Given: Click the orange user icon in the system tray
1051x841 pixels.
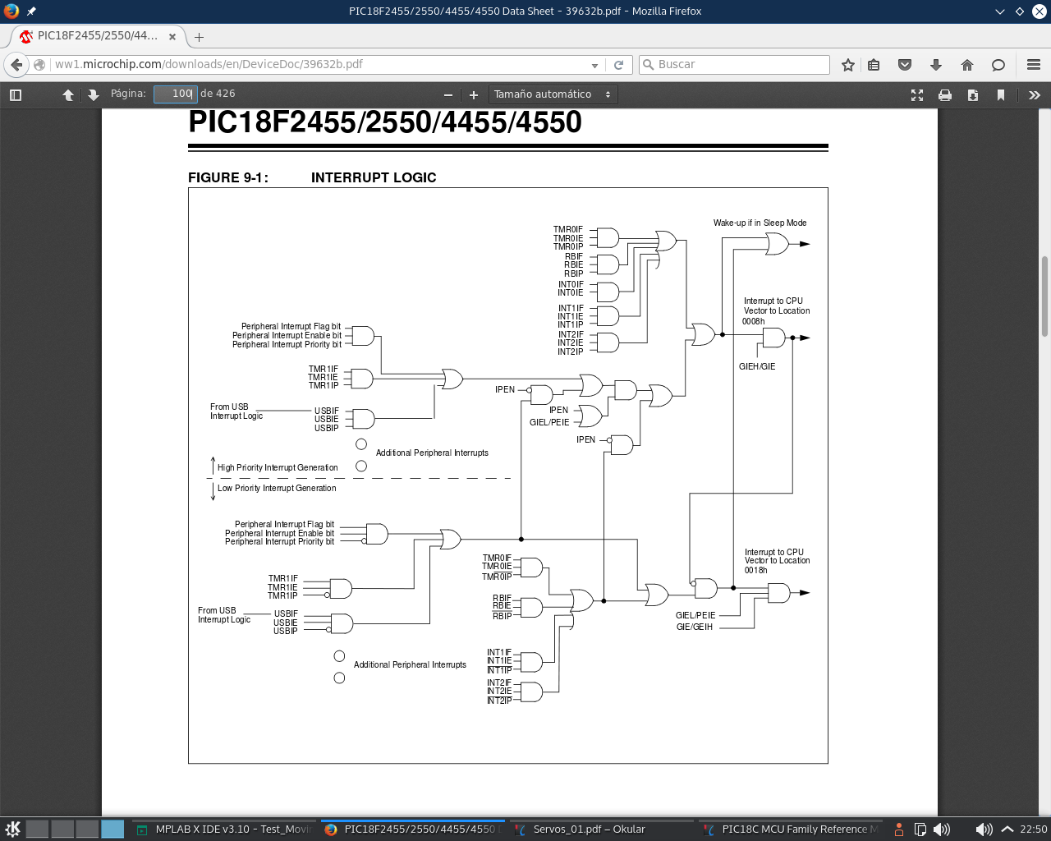Looking at the screenshot, I should pos(899,829).
